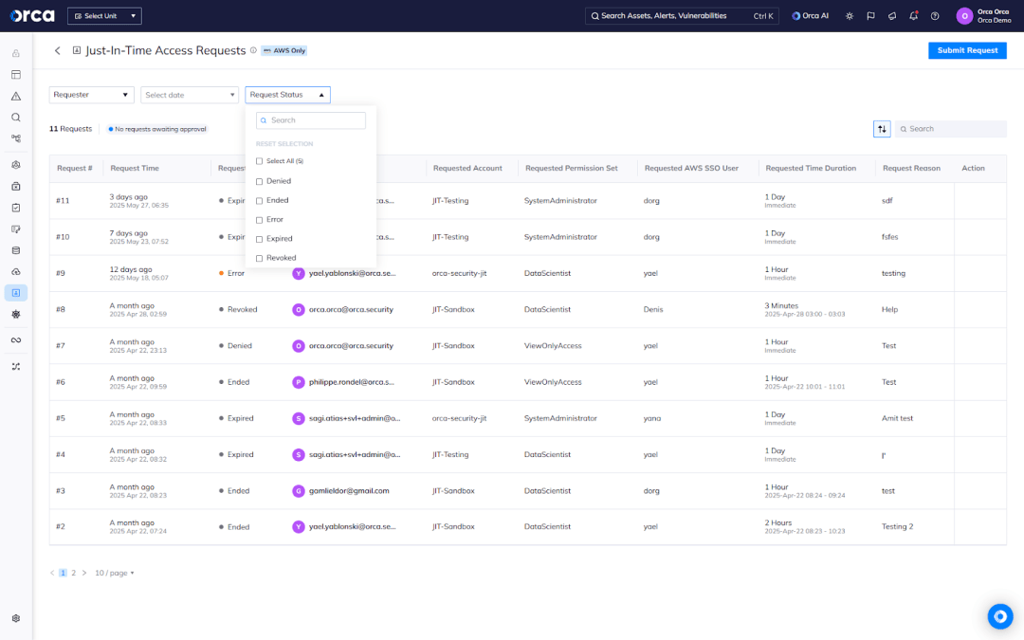
Task: Check the Revoked status checkbox
Action: 260,258
